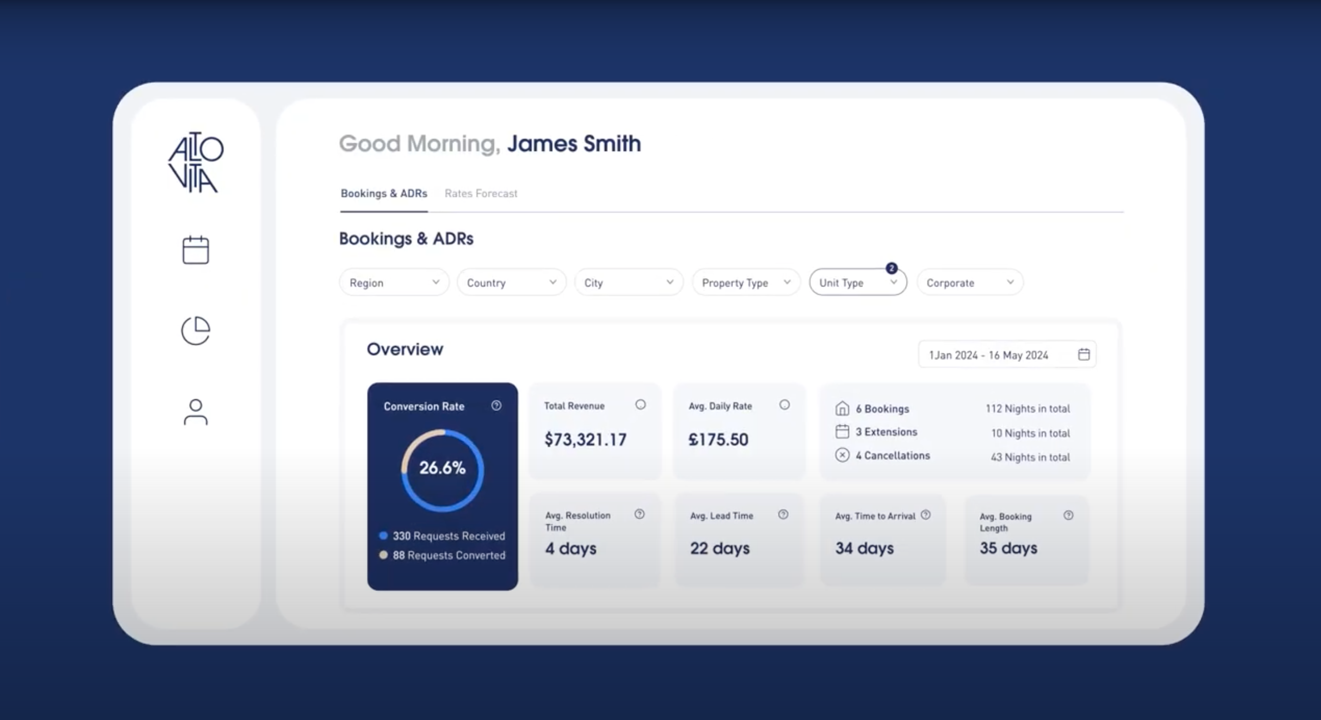
Task: Click the 4 Cancellations entry
Action: coord(892,456)
